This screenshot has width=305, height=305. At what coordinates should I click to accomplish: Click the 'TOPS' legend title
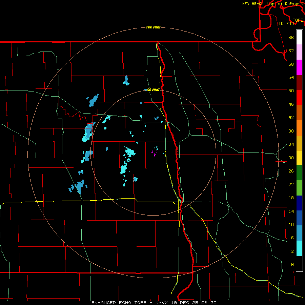point(298,20)
